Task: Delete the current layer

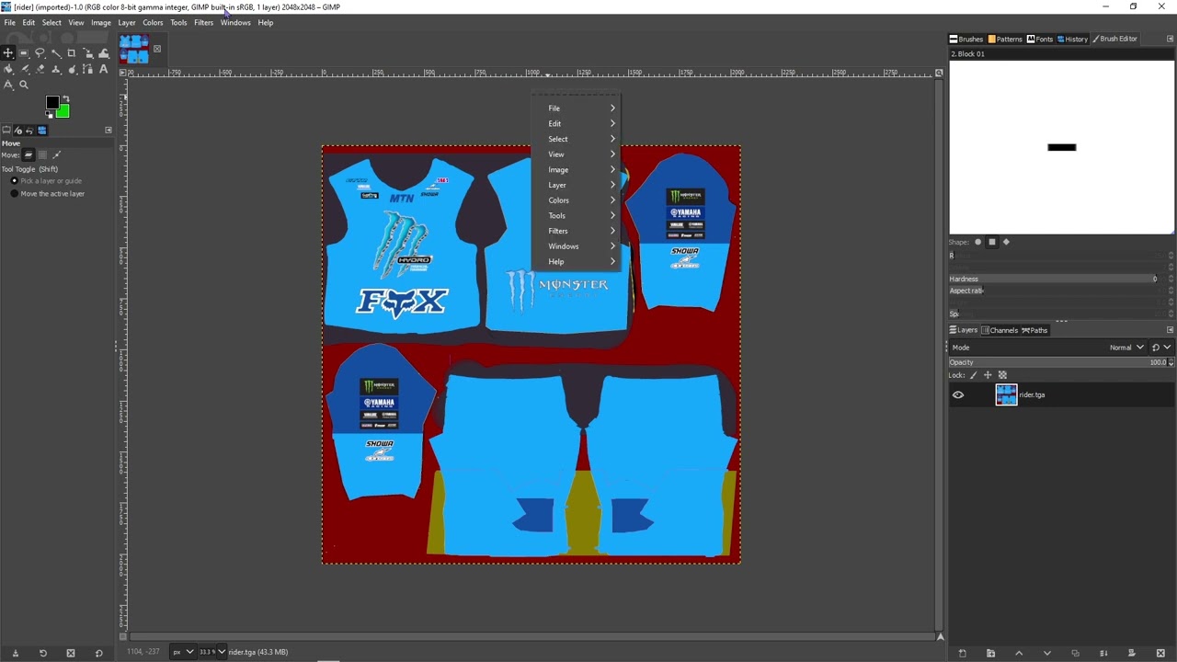Action: click(x=1160, y=653)
